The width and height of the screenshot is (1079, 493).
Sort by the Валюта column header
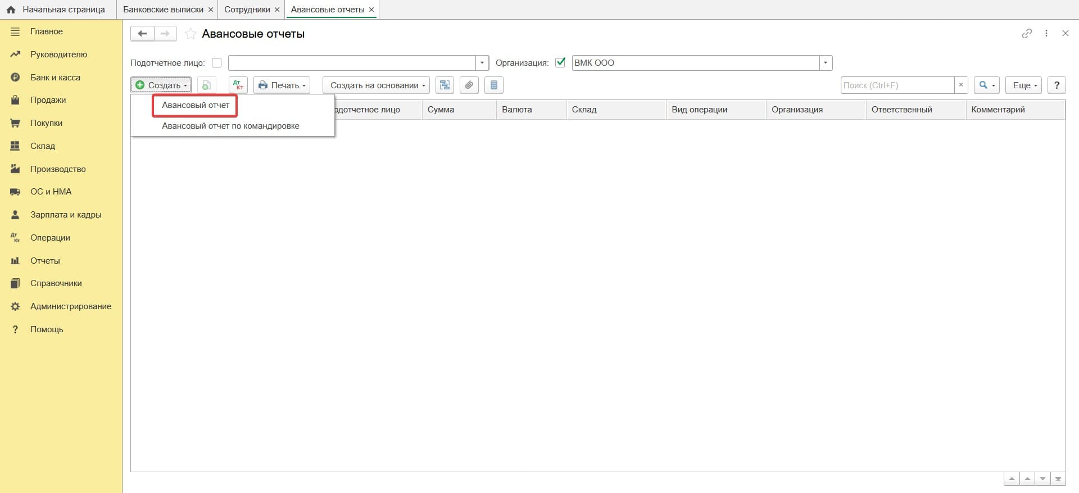point(532,110)
